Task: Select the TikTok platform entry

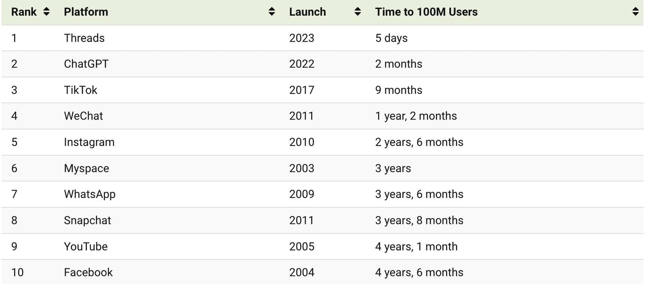Action: (81, 90)
